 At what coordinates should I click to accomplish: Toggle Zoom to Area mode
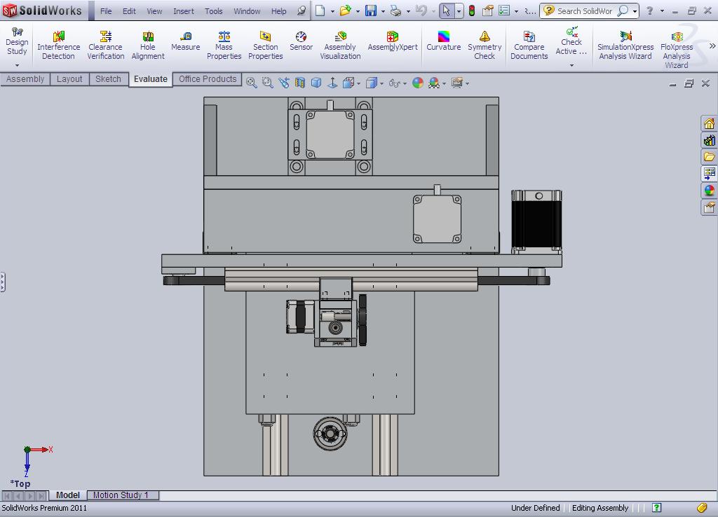pos(267,82)
